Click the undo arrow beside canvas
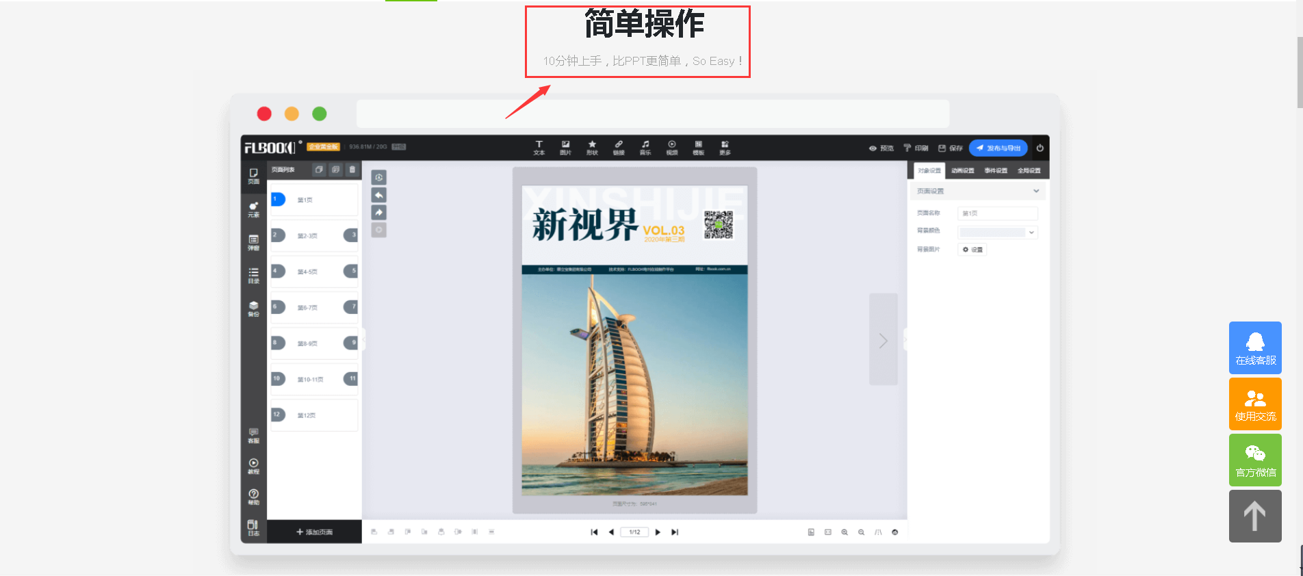This screenshot has height=576, width=1303. pyautogui.click(x=378, y=196)
